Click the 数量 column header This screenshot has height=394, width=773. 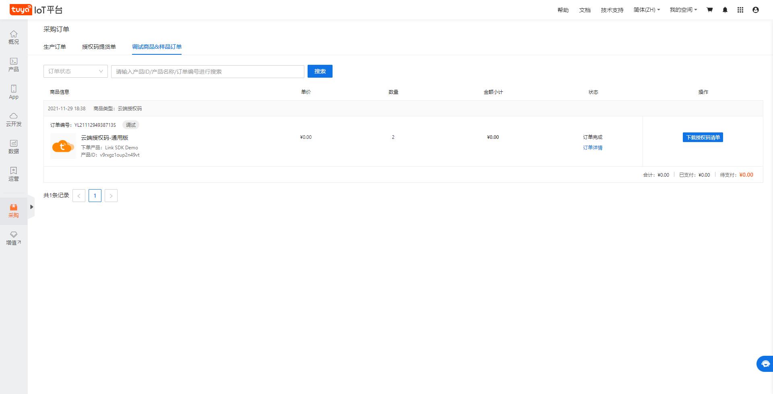[x=393, y=92]
